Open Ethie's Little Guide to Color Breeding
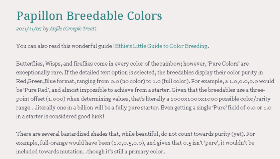Screen dimensions: 280x159 tap(161, 46)
